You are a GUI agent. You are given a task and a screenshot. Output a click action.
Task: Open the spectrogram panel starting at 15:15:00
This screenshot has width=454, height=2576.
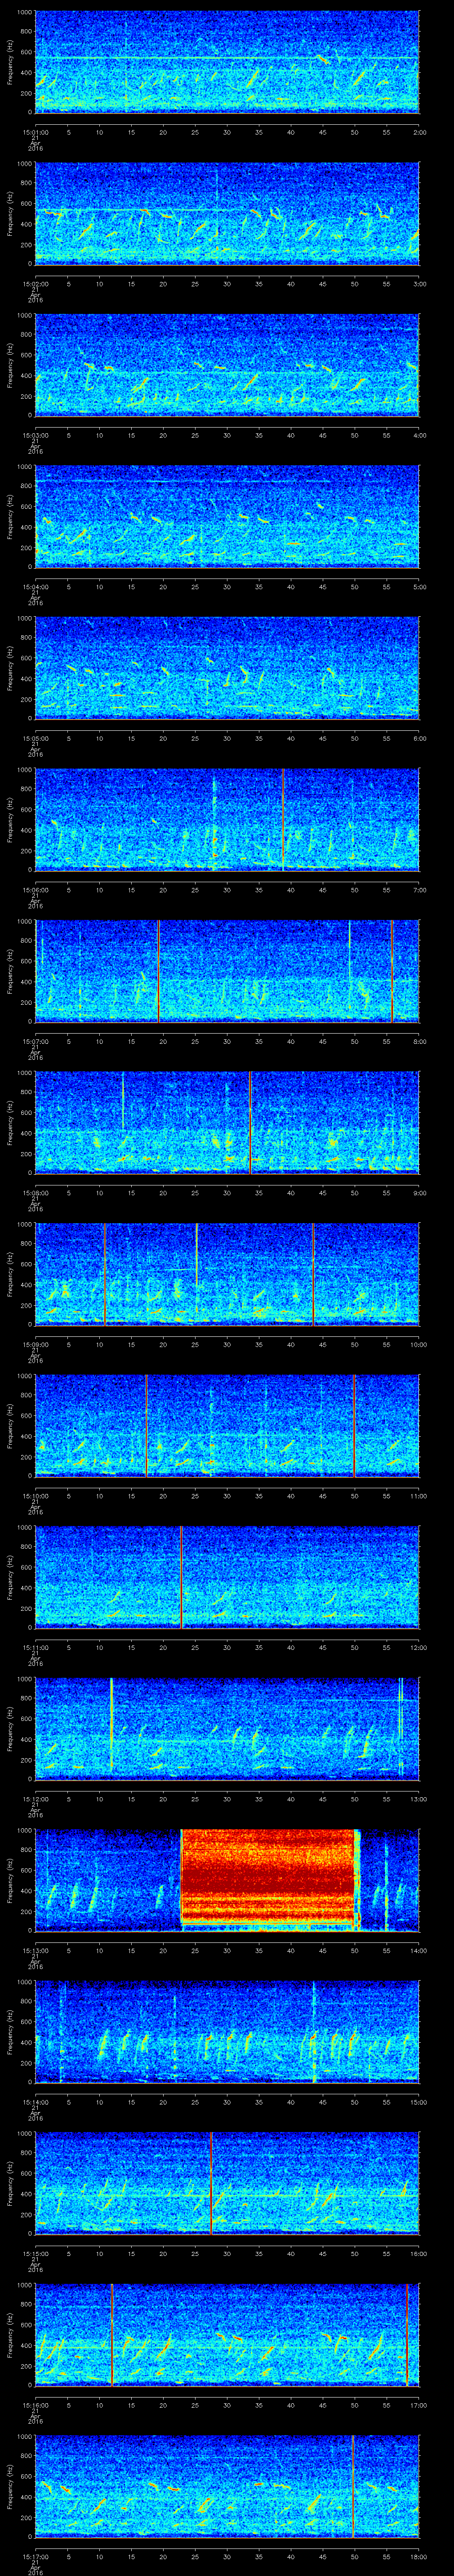point(227,2183)
